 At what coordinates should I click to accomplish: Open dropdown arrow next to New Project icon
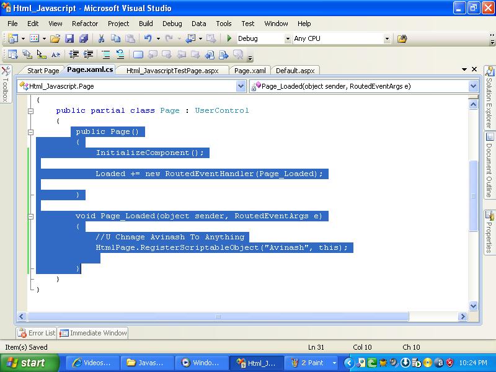[23, 38]
